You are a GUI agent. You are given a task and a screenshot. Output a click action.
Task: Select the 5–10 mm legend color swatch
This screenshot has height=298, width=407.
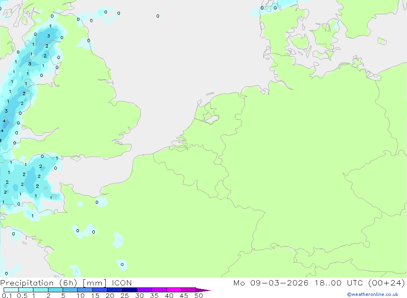[x=70, y=290]
